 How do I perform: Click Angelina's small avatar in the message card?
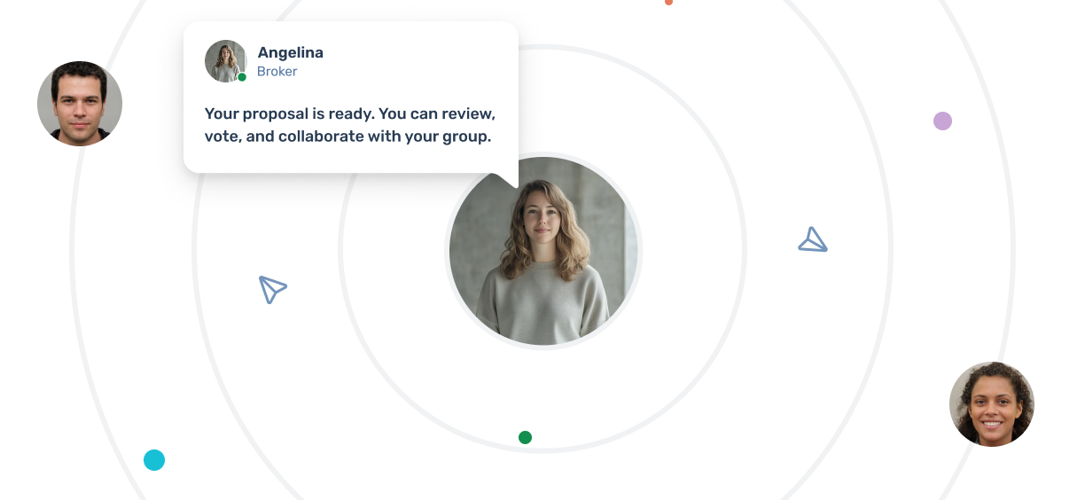pyautogui.click(x=226, y=61)
